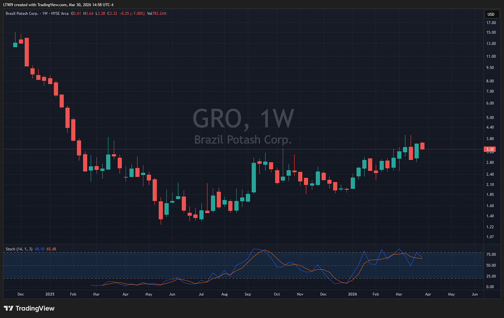504x318 pixels.
Task: Click the orange Stoch value 65.48
Action: pyautogui.click(x=51, y=249)
